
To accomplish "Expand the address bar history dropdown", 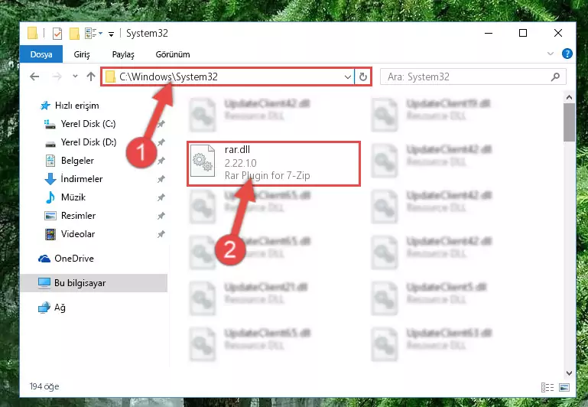I will click(x=348, y=77).
